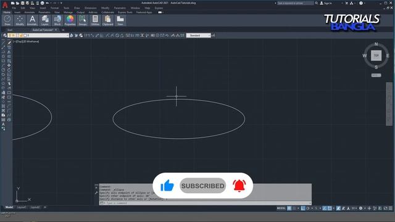Click layer color swatch in layer dropdown
Screen dimensions: 395x222
pos(25,36)
